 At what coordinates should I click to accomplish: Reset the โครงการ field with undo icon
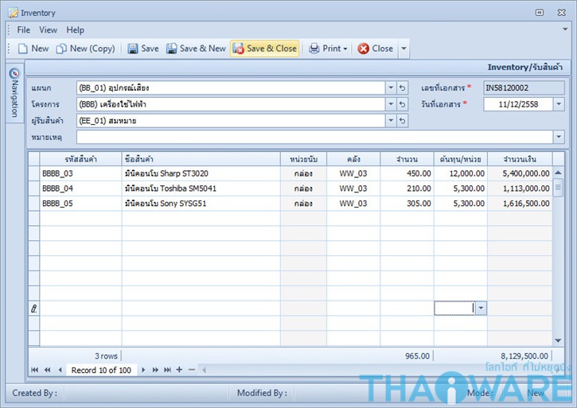click(402, 104)
